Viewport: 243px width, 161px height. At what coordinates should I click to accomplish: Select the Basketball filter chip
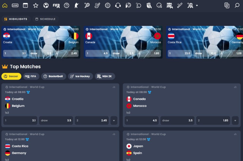(x=53, y=76)
